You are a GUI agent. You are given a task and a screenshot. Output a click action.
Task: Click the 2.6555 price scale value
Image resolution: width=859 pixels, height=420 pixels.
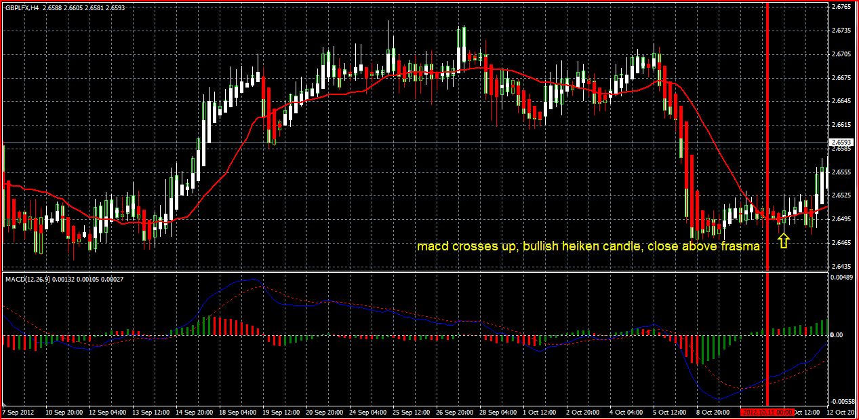tap(842, 172)
